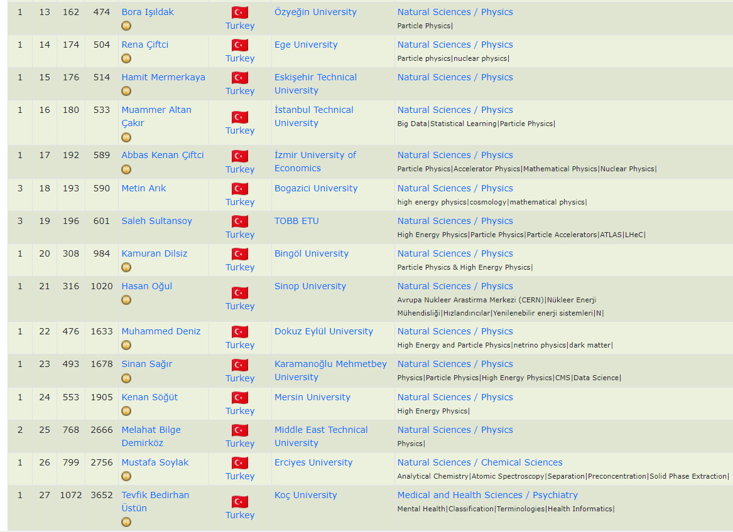
Task: Click the medal icon under Hasan Oğul
Action: click(x=126, y=300)
